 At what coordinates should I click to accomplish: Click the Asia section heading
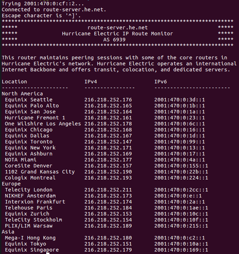point(8,232)
